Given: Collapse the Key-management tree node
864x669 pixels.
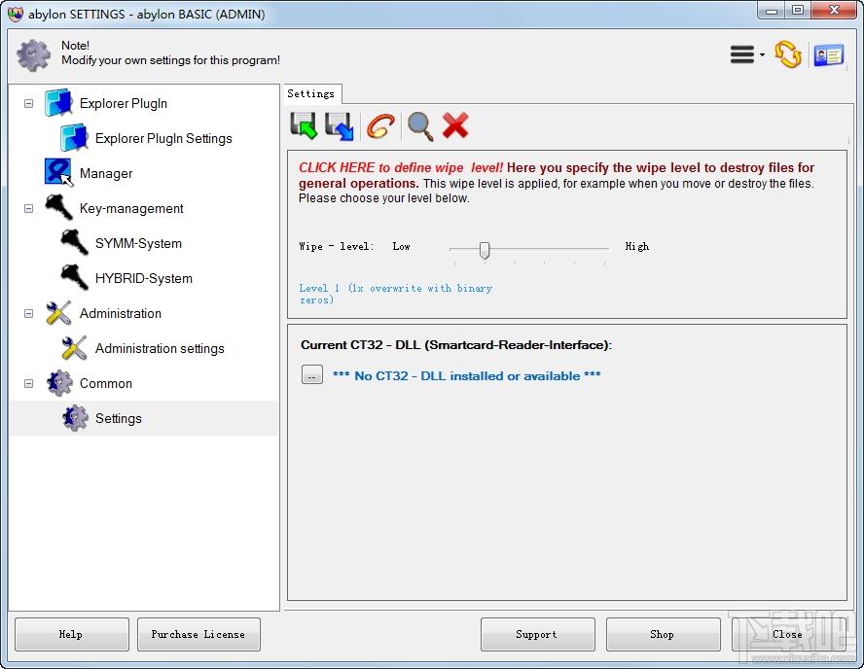Looking at the screenshot, I should tap(28, 209).
